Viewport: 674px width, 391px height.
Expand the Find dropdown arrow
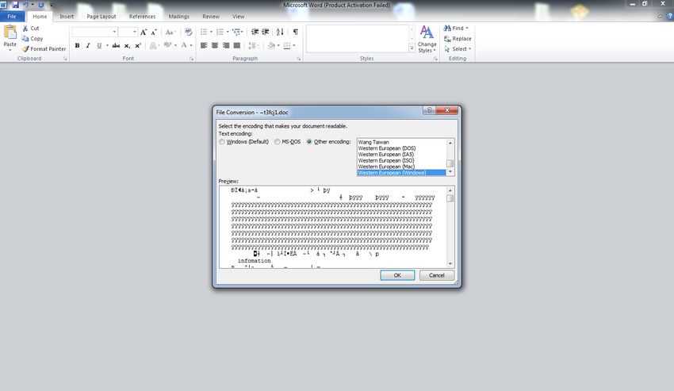(467, 29)
